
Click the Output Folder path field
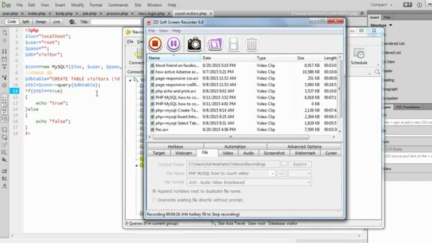point(233,164)
